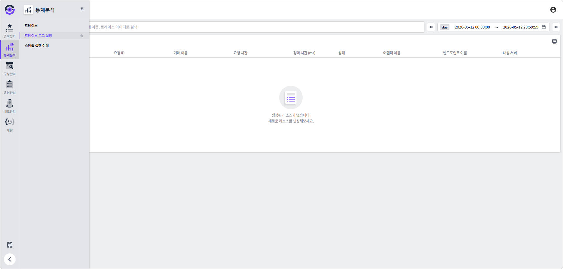Favorite 트레이스 로그 설정 with the star
The height and width of the screenshot is (269, 563).
(x=82, y=36)
